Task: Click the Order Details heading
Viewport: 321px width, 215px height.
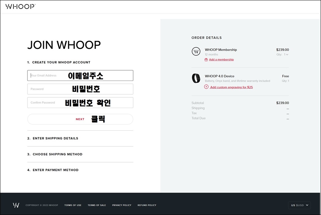Action: pyautogui.click(x=207, y=38)
